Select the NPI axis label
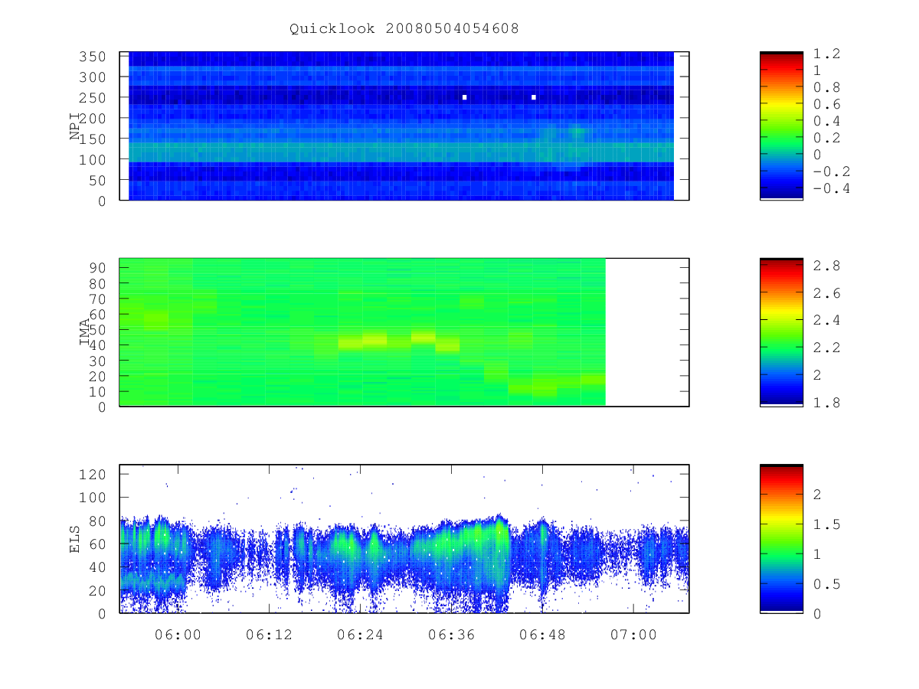Image resolution: width=919 pixels, height=689 pixels. pyautogui.click(x=75, y=126)
